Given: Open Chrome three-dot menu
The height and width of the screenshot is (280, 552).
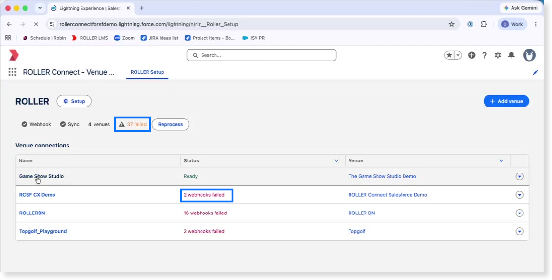Looking at the screenshot, I should pyautogui.click(x=536, y=24).
